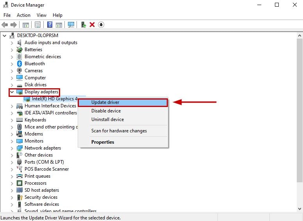Image resolution: width=303 pixels, height=221 pixels.
Task: Click the Bluetooth icon in the device tree
Action: 20,64
